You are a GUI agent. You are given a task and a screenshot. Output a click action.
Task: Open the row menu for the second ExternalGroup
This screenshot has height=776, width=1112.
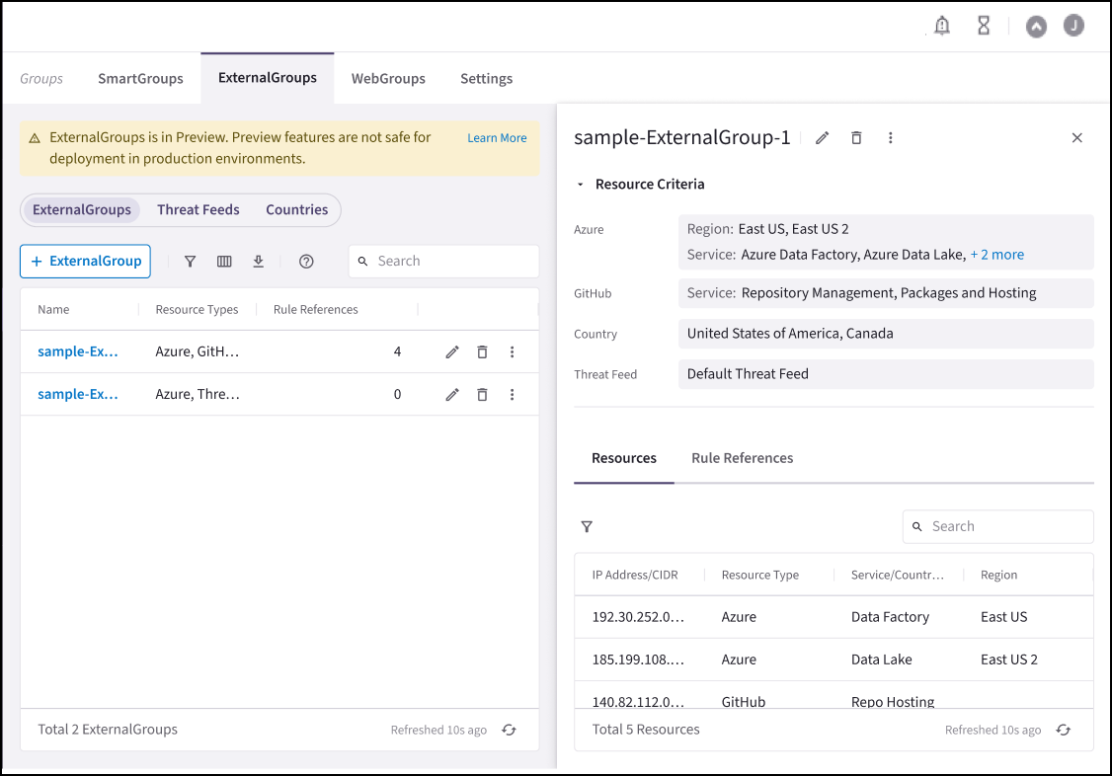pyautogui.click(x=512, y=395)
